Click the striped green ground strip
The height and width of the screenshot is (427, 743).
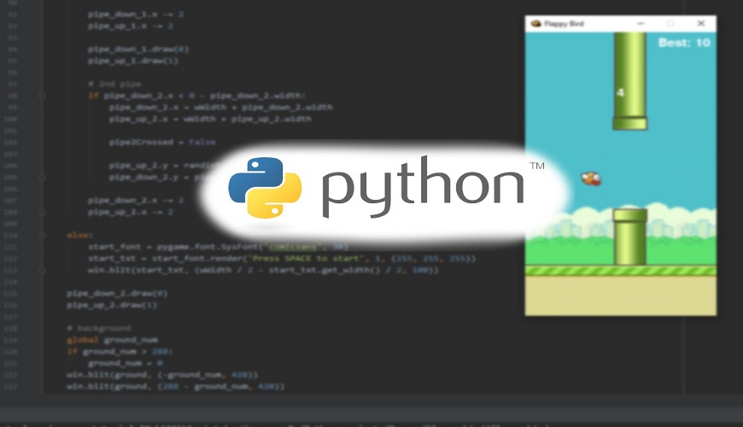click(620, 271)
